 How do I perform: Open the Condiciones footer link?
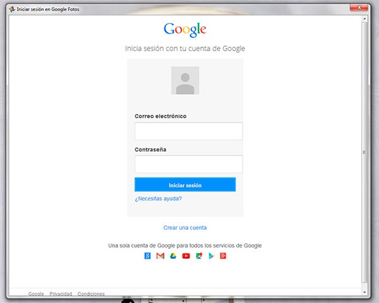92,294
